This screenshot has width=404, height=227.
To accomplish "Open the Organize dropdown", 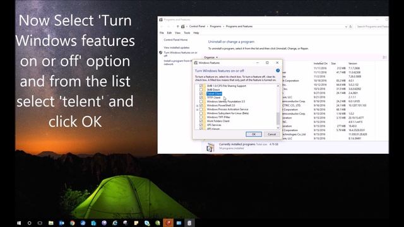I will [211, 57].
